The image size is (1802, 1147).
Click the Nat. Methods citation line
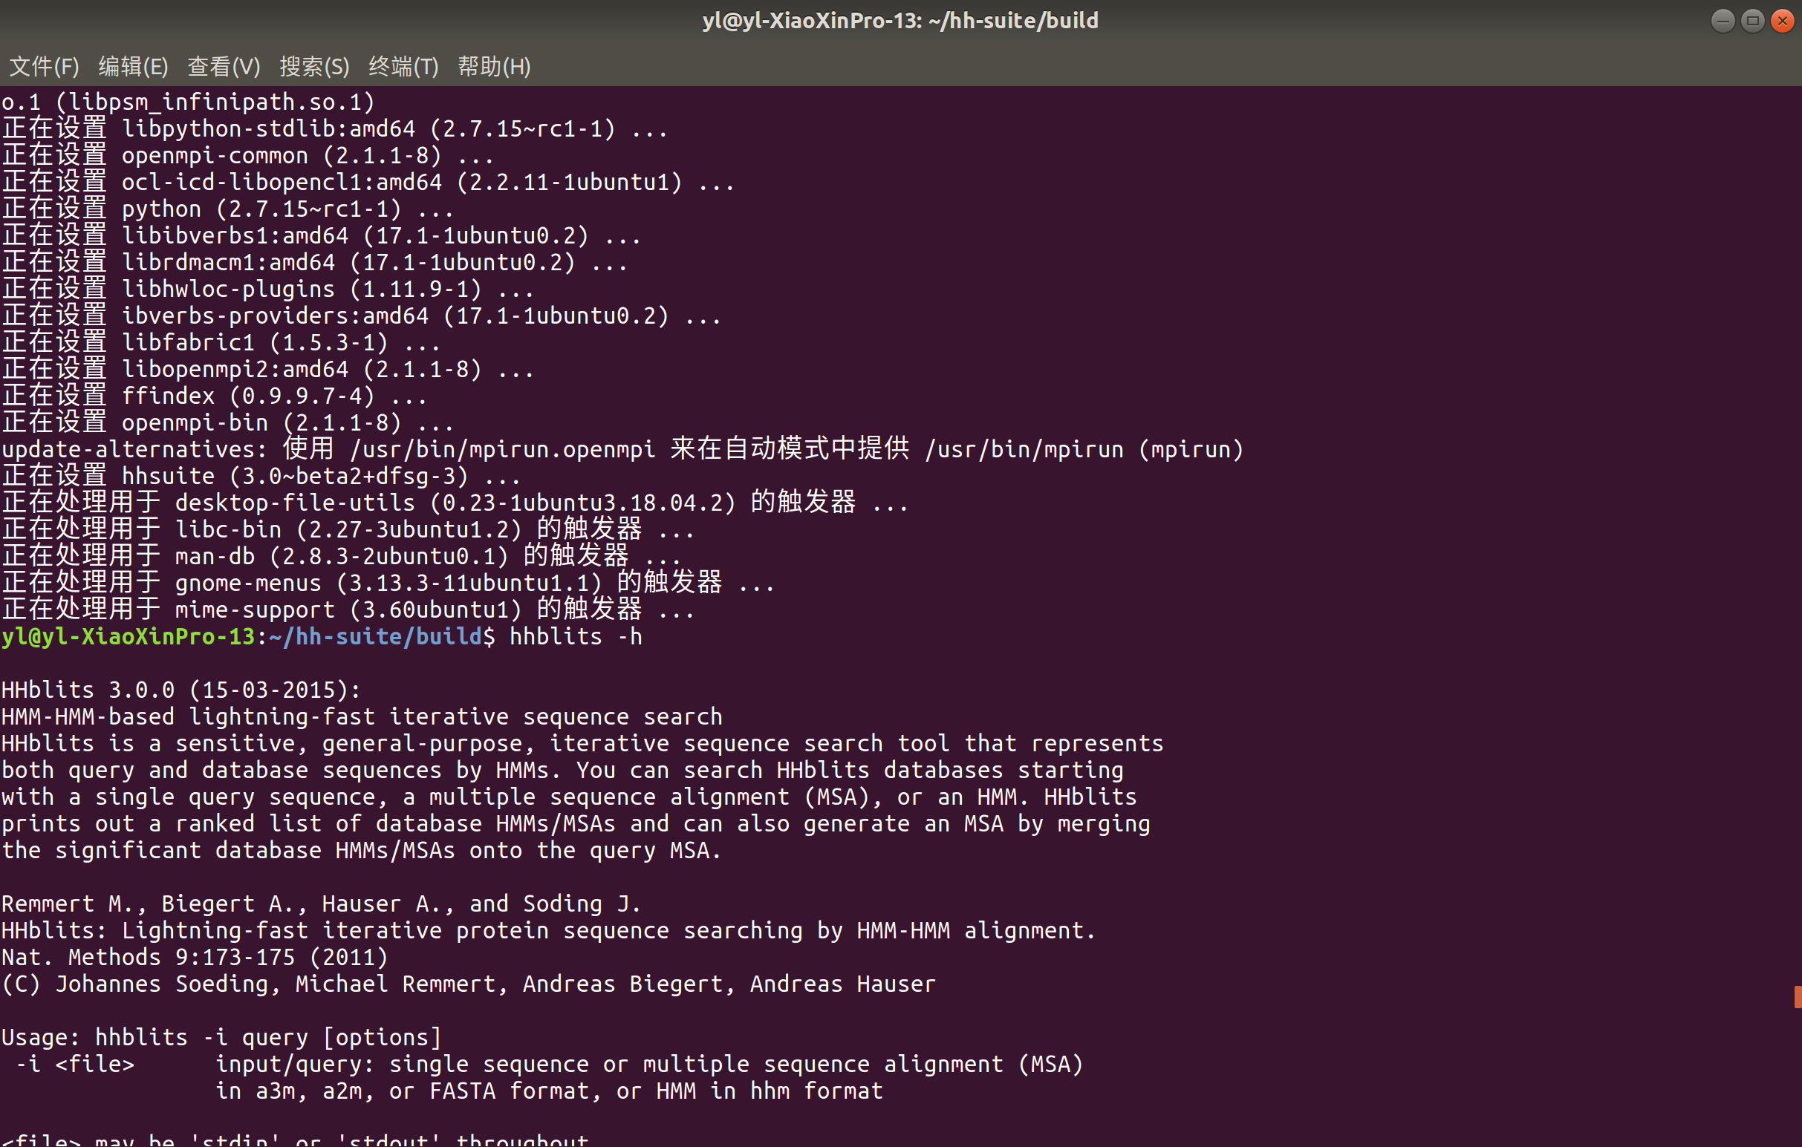click(x=193, y=956)
